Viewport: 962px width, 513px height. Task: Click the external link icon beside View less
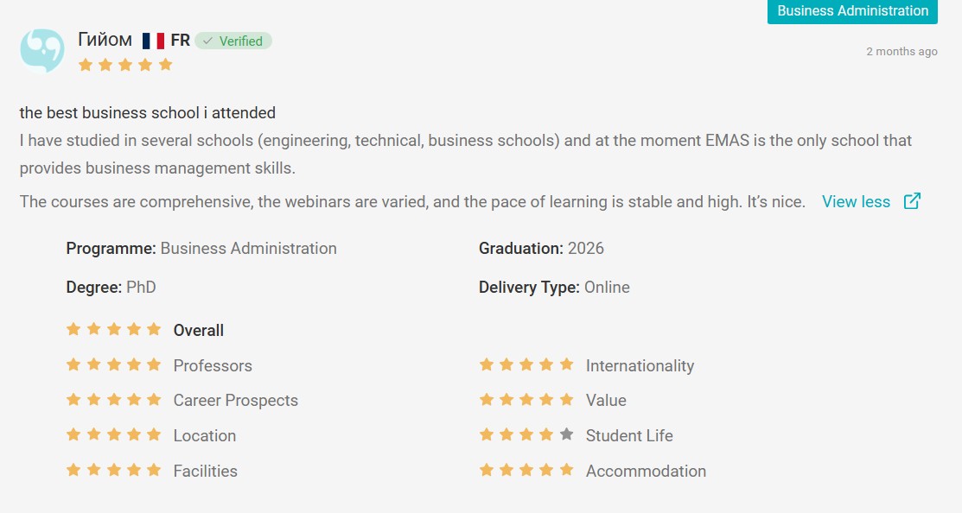coord(912,201)
